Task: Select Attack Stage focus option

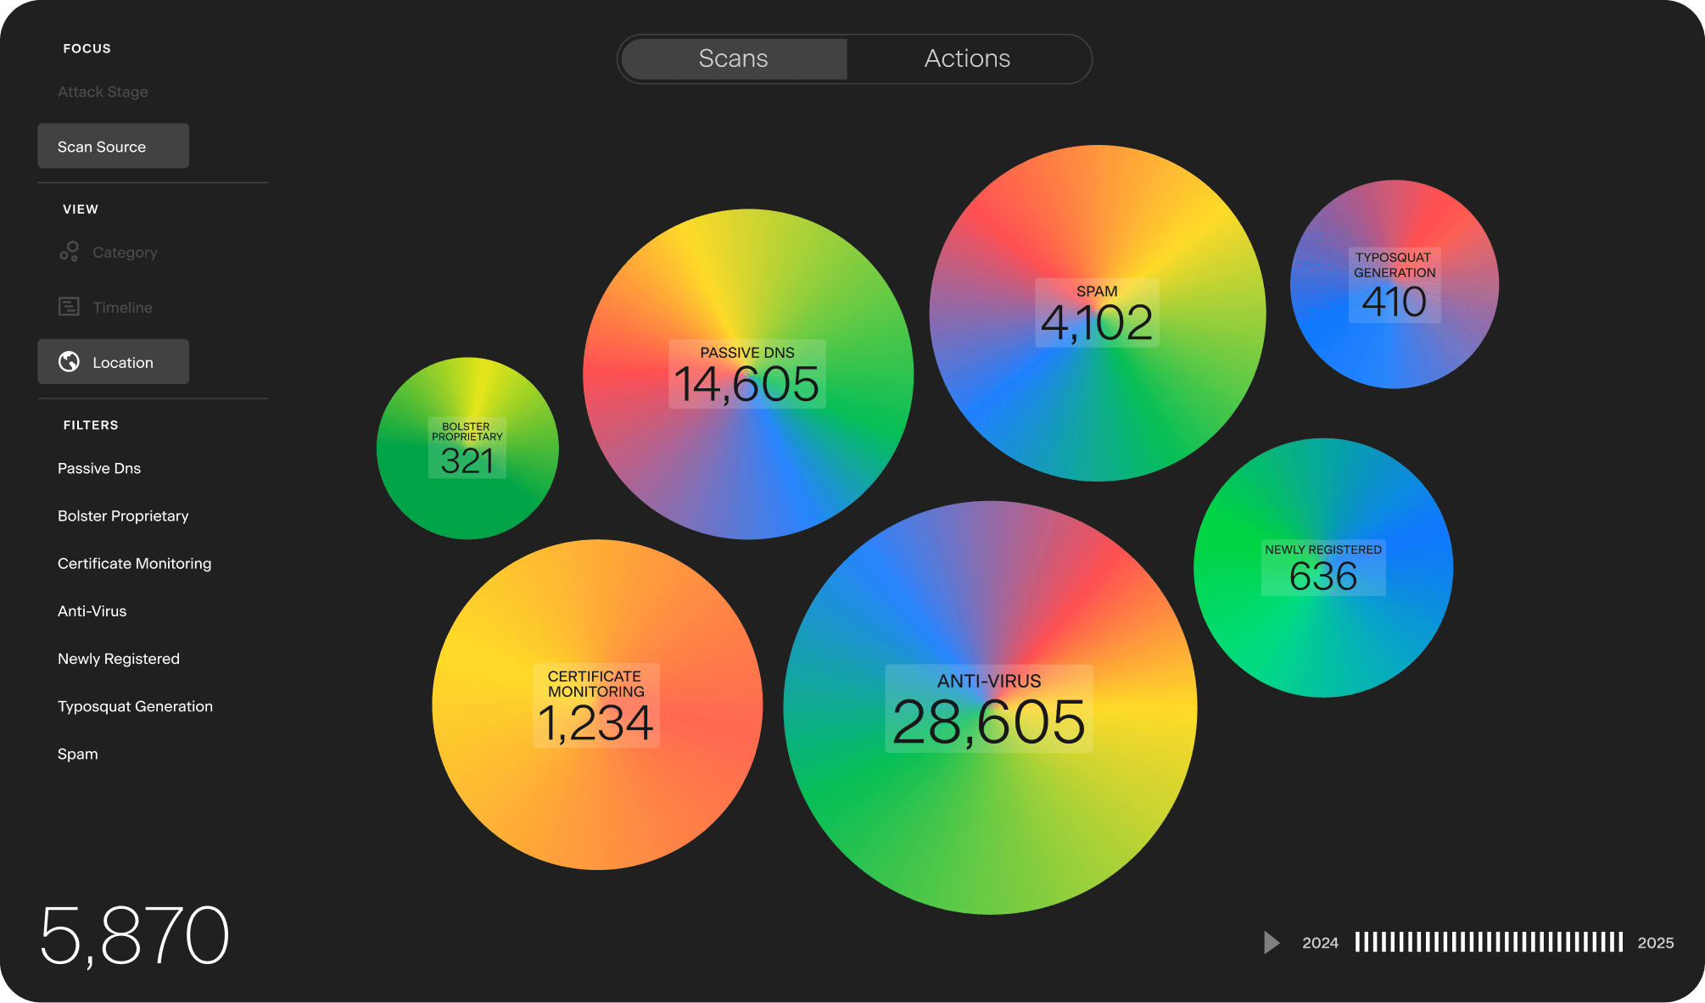Action: [103, 92]
